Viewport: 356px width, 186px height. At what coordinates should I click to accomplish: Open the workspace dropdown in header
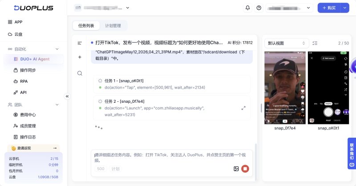(102, 8)
